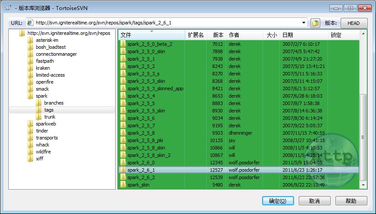Viewport: 376px width, 214px height.
Task: Click the folder icon of spark_2_6_2
Action: pos(123,177)
